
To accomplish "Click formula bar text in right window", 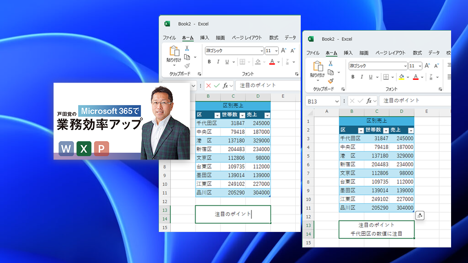I will (401, 100).
